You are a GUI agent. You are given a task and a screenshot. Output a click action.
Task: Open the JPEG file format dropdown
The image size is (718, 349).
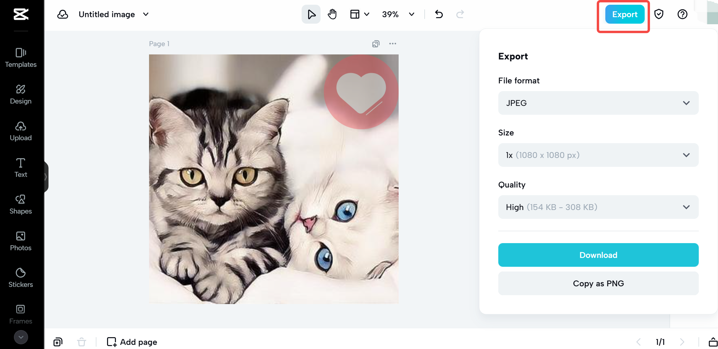click(598, 103)
